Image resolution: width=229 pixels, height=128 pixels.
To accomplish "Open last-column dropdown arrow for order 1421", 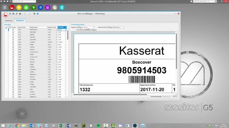I will click(x=65, y=34).
